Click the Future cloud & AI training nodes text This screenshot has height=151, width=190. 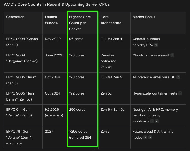153,134
